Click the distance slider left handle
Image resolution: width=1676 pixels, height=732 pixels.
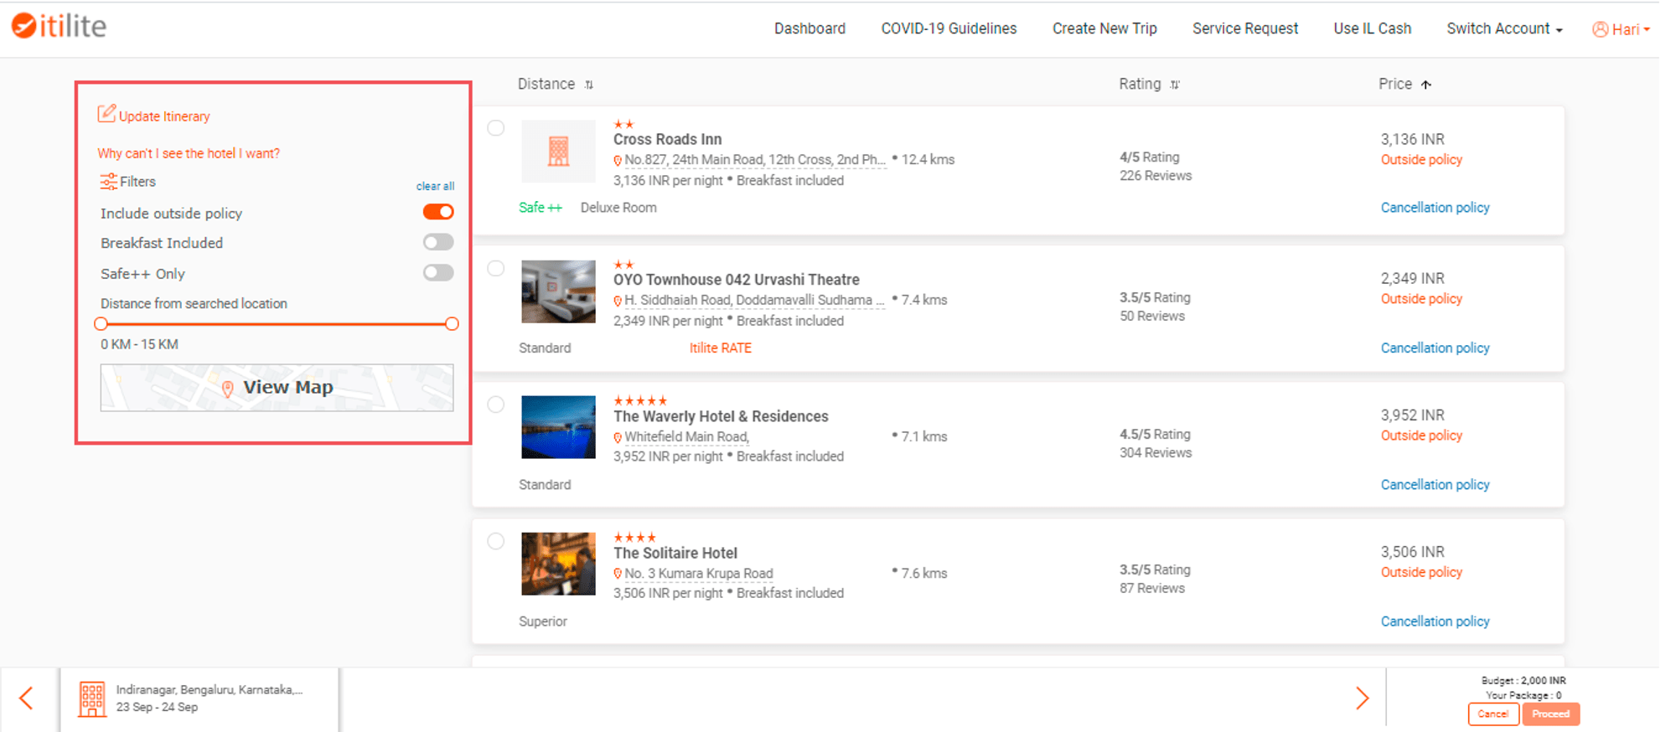point(101,324)
